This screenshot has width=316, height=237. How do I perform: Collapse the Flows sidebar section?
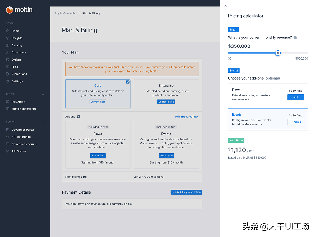click(x=43, y=94)
